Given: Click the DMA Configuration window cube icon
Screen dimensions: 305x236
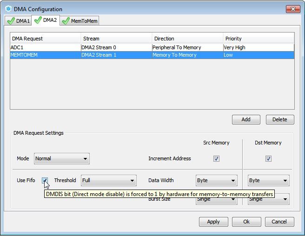Looking at the screenshot, I should pyautogui.click(x=8, y=9).
